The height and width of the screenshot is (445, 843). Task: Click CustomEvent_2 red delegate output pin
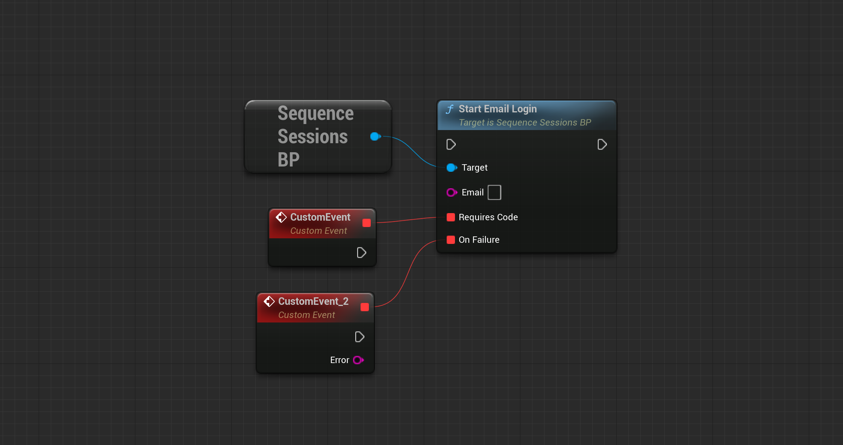[x=365, y=307]
